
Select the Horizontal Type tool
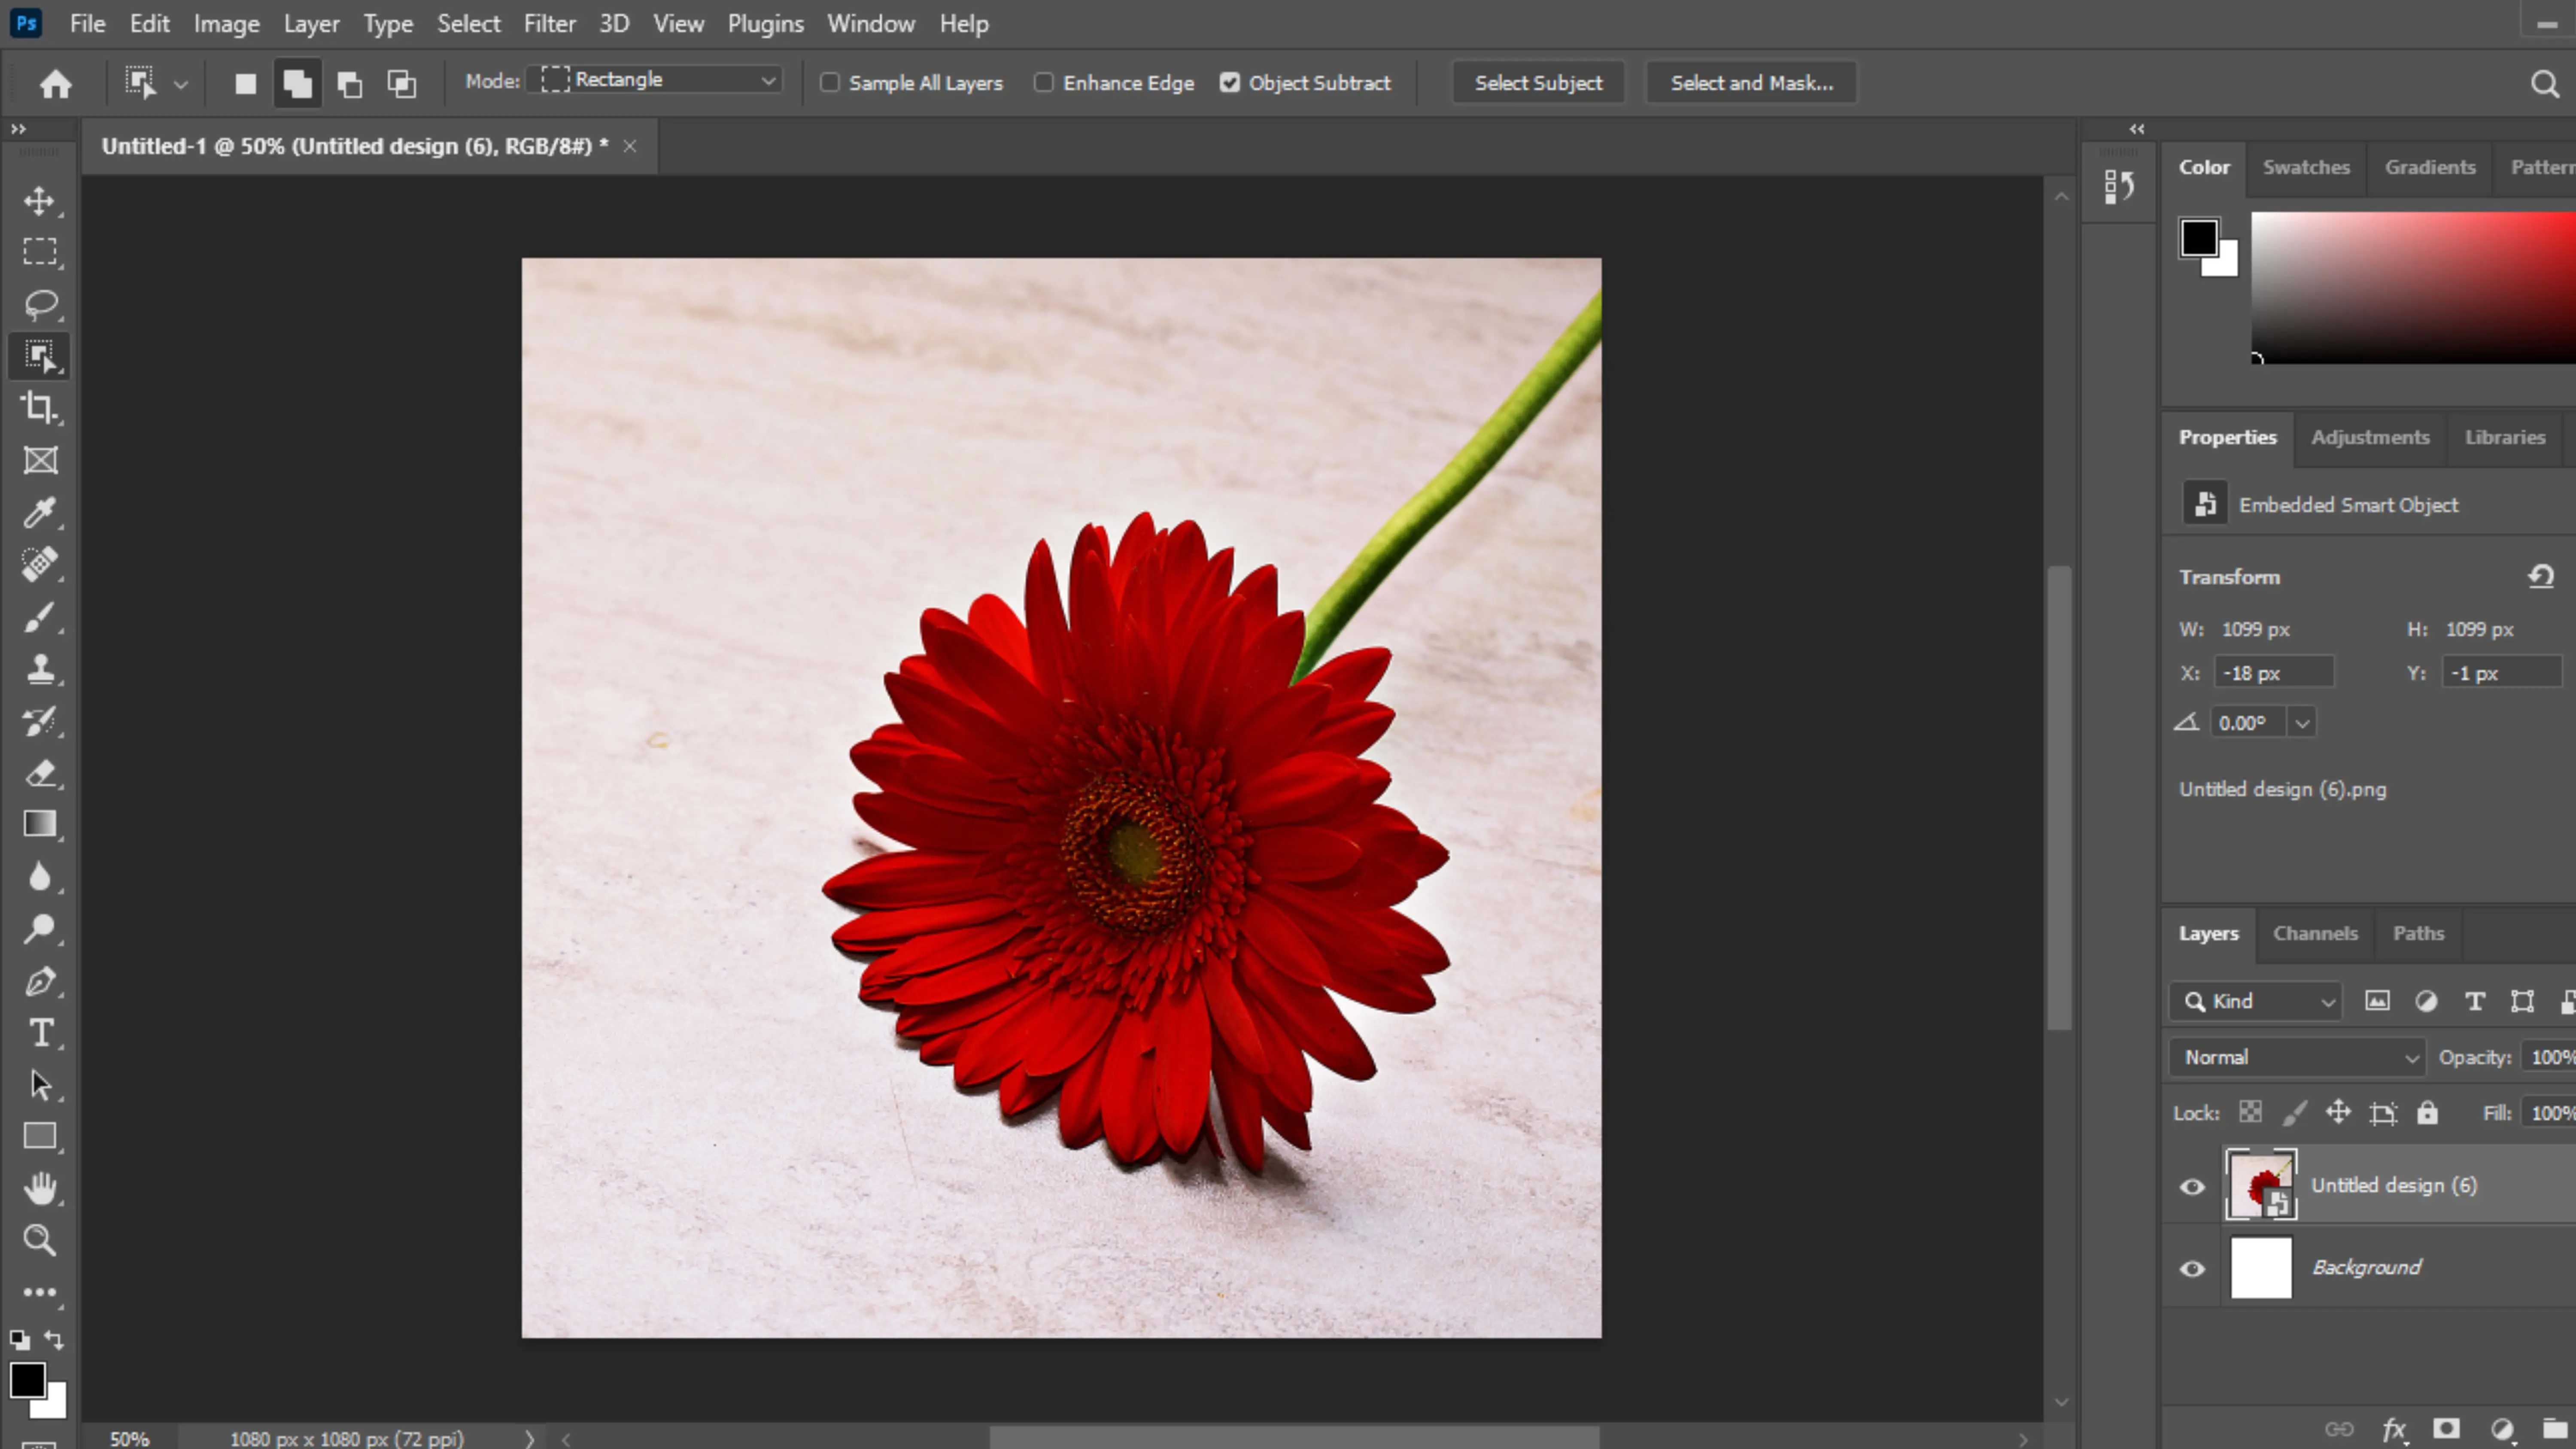40,1033
